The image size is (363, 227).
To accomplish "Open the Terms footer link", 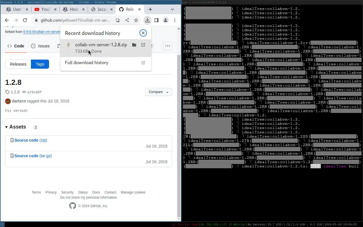I will pos(36,192).
